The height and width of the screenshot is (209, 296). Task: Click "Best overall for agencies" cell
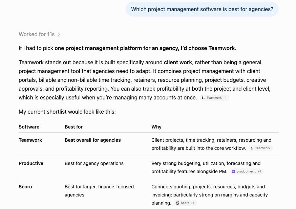click(x=93, y=140)
